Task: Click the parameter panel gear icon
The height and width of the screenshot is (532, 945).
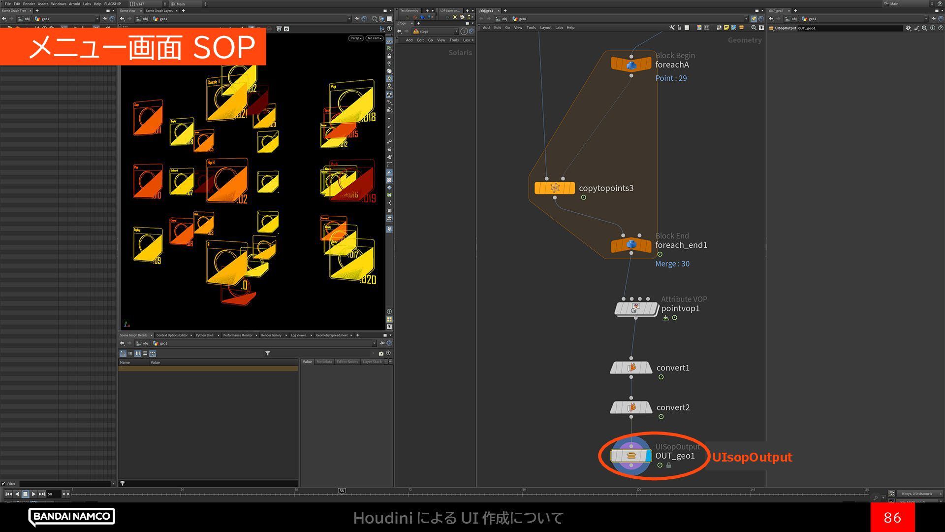Action: click(x=908, y=28)
